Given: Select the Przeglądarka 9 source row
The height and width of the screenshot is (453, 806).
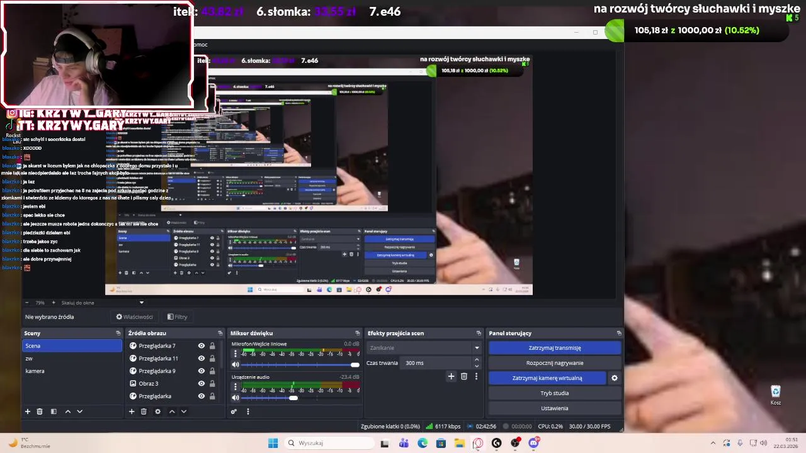Looking at the screenshot, I should coord(174,371).
